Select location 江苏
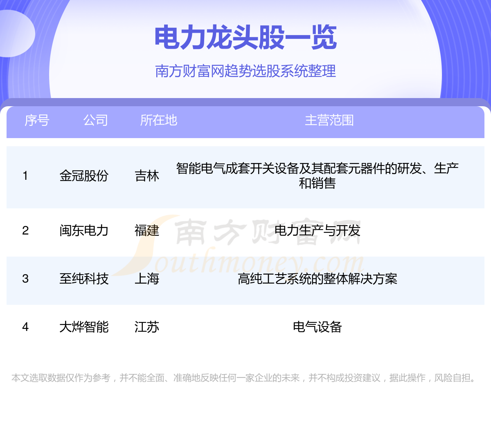The height and width of the screenshot is (429, 491). [147, 327]
